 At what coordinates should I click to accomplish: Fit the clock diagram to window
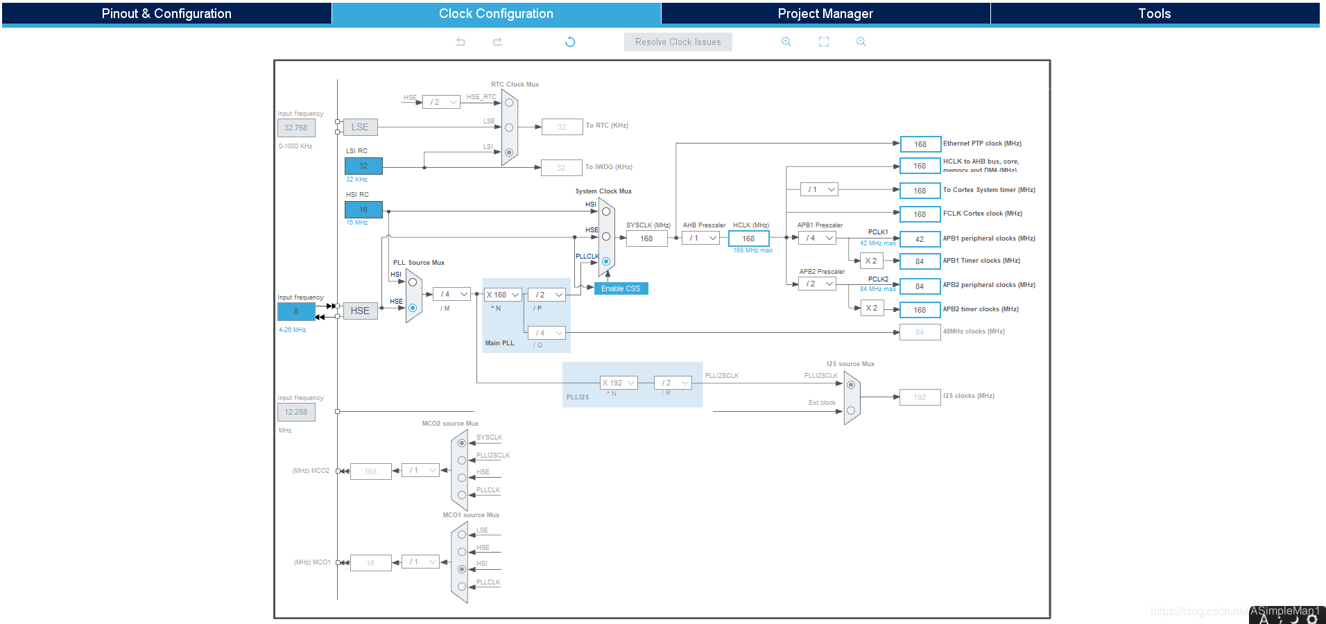[824, 42]
